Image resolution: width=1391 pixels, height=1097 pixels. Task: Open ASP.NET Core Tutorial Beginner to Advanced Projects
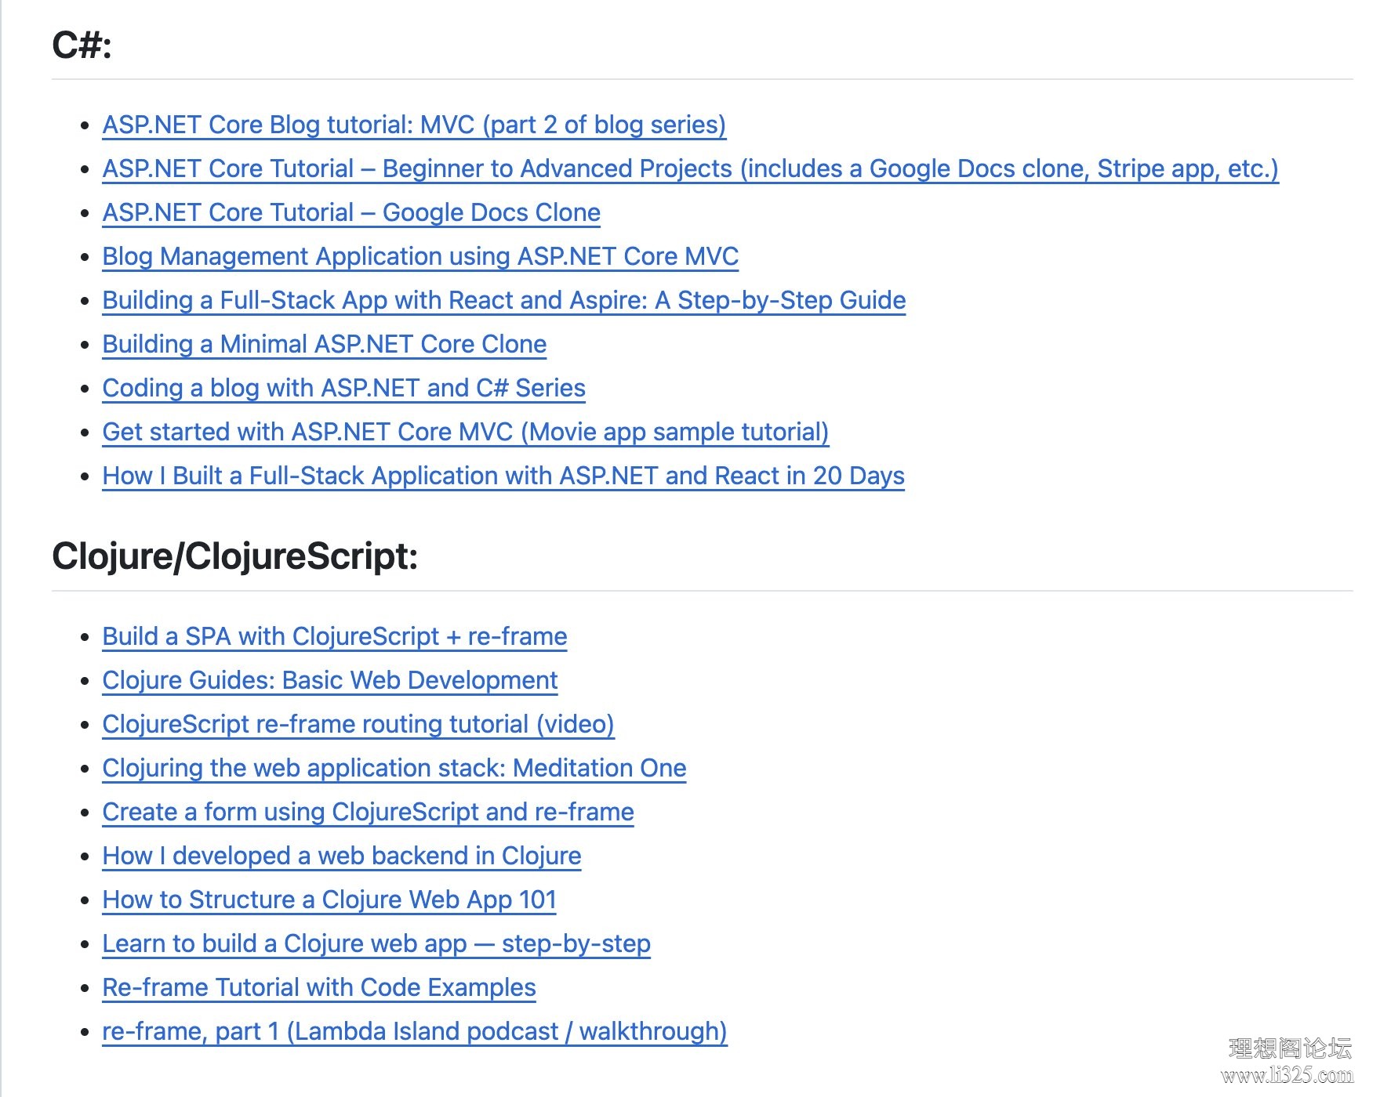(690, 168)
